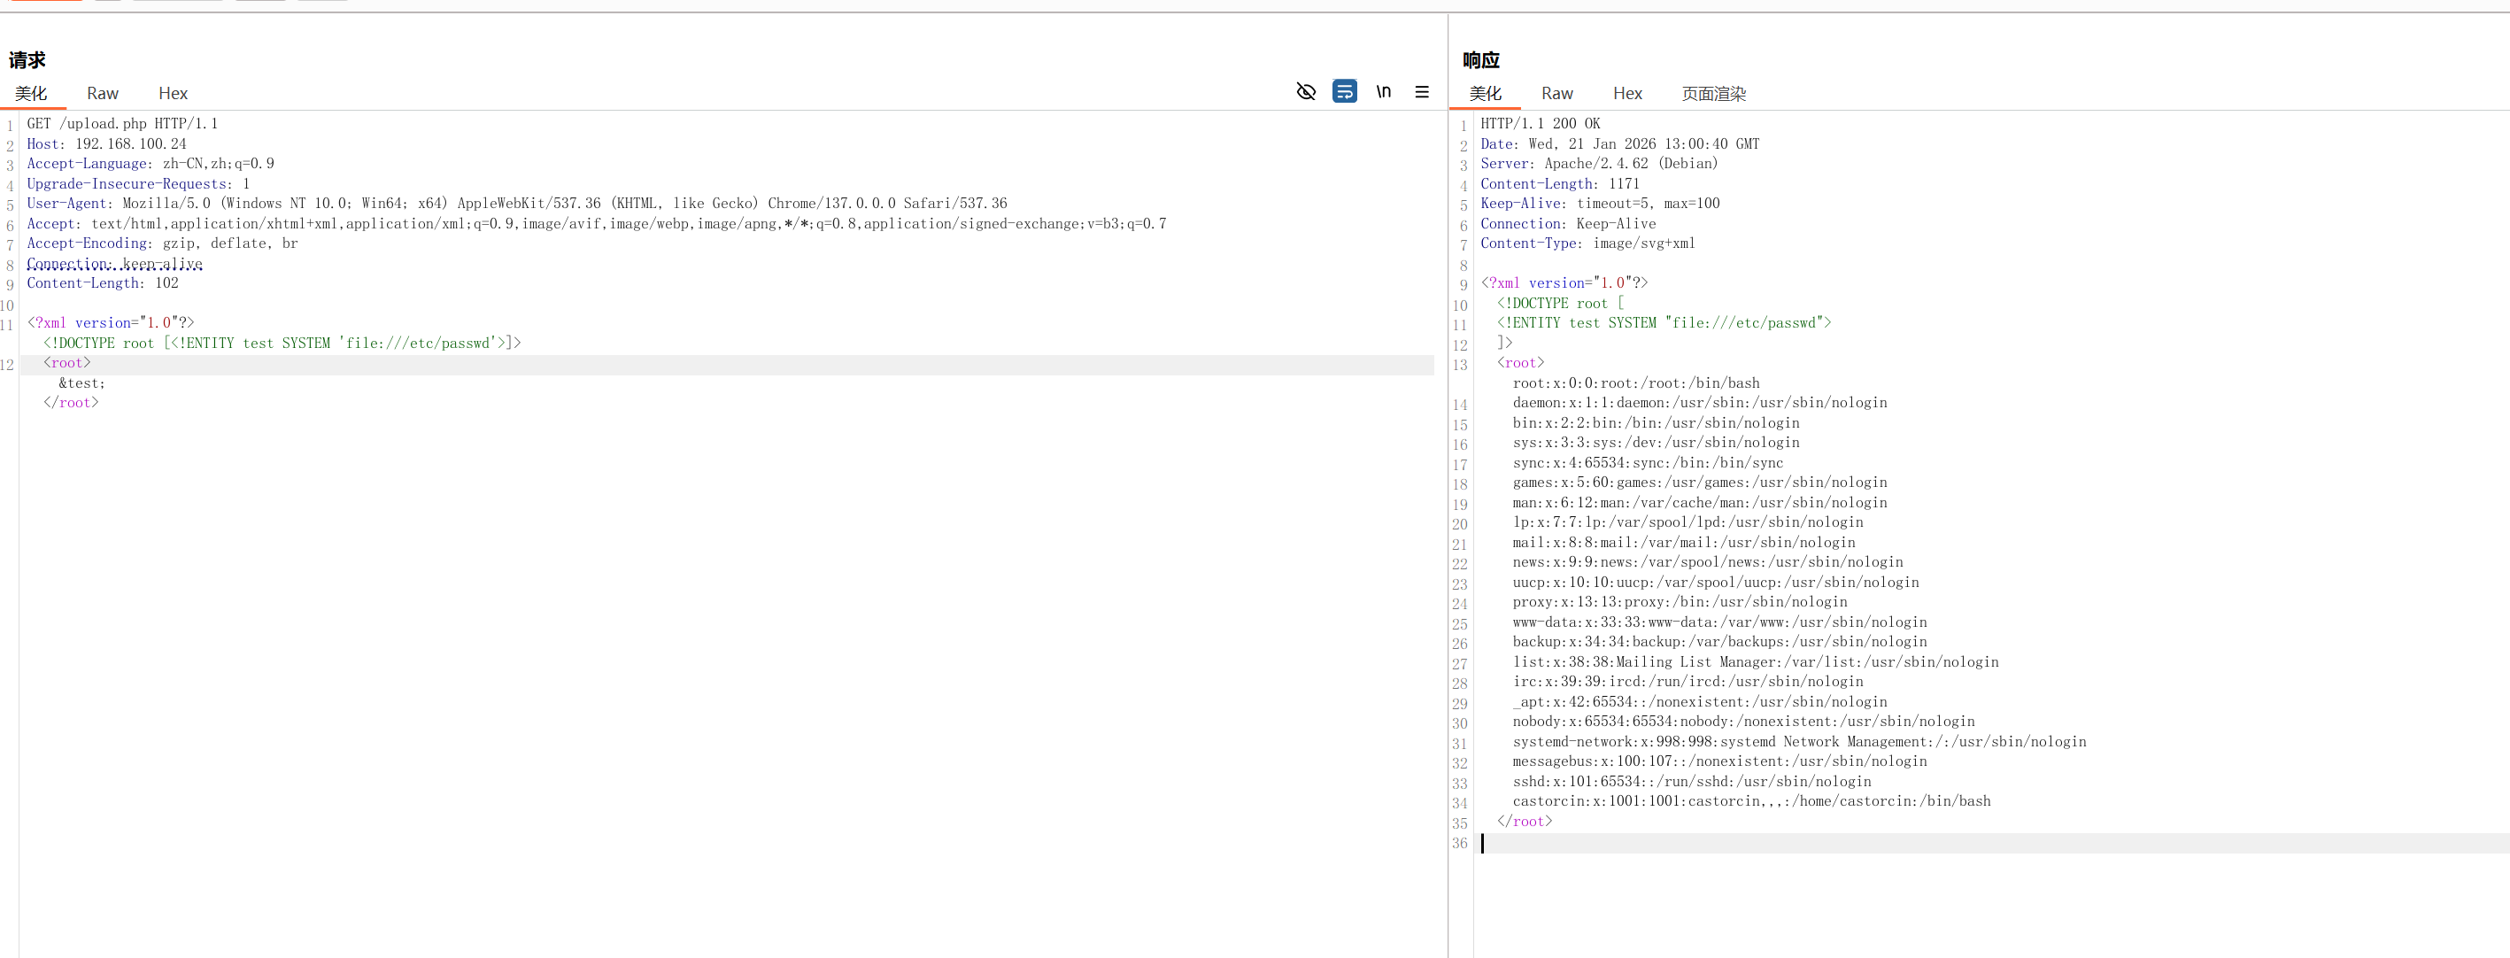
Task: Click the request User-Agent header line
Action: point(516,204)
